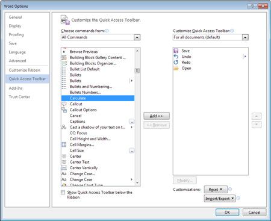Click the Center alignment icon

[x=64, y=157]
